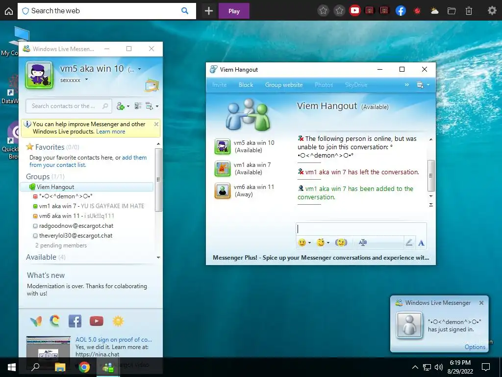Click the trash bin icon in top bar
502x377 pixels.
point(469,11)
